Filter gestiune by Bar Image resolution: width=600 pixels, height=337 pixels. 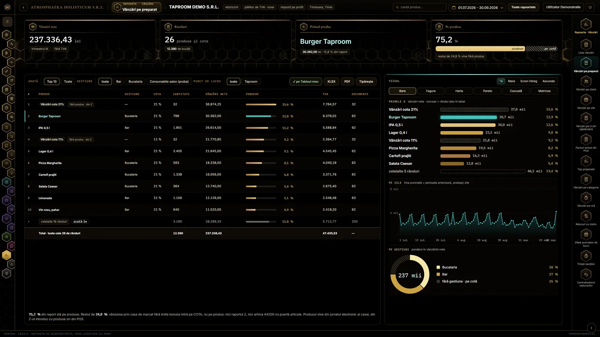(118, 82)
